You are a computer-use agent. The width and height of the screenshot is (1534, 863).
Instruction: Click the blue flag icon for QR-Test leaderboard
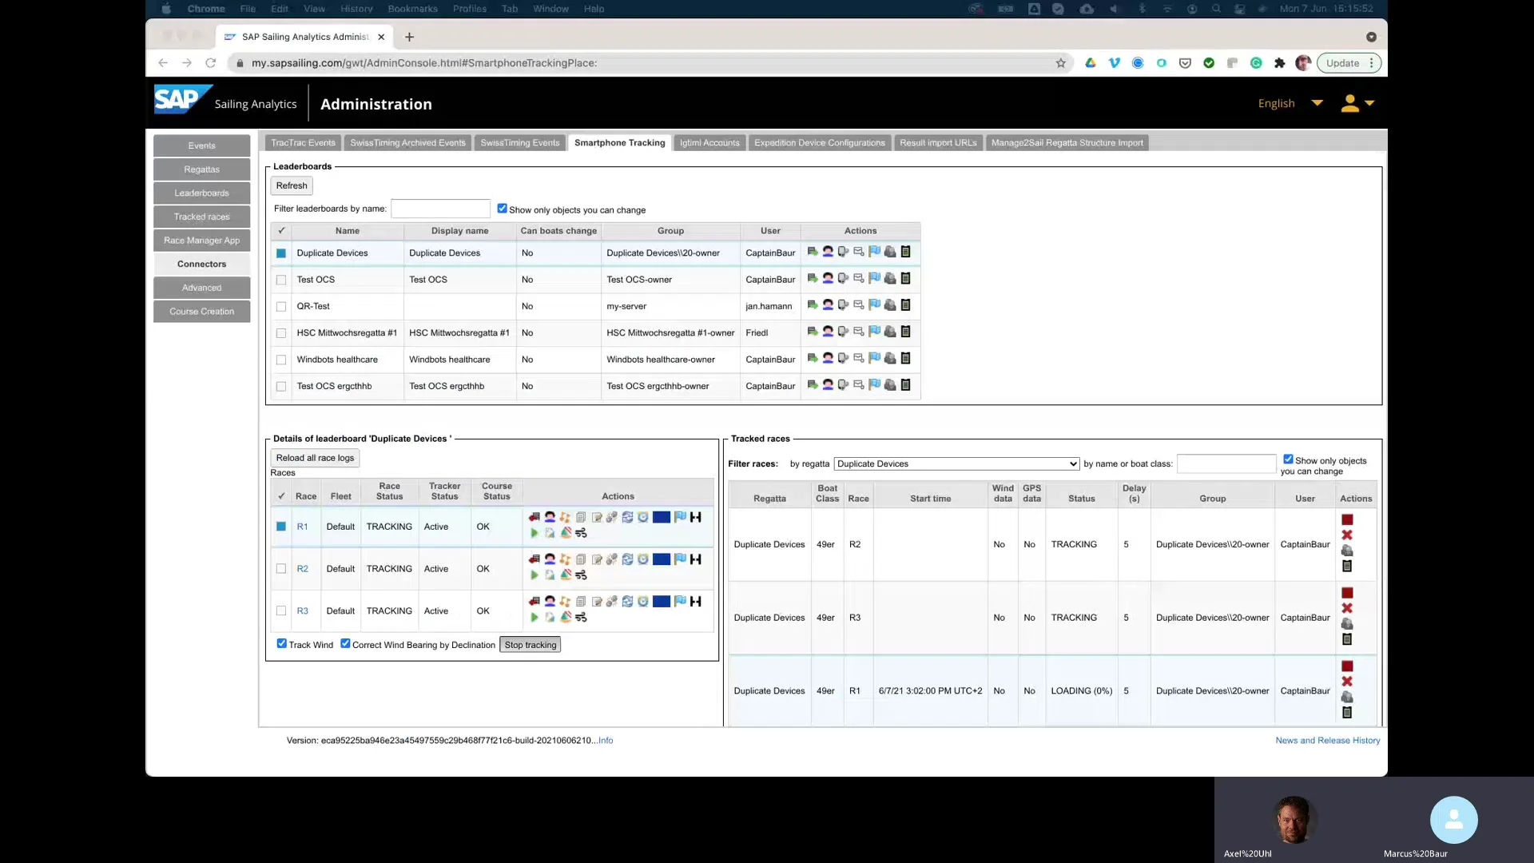(x=874, y=305)
